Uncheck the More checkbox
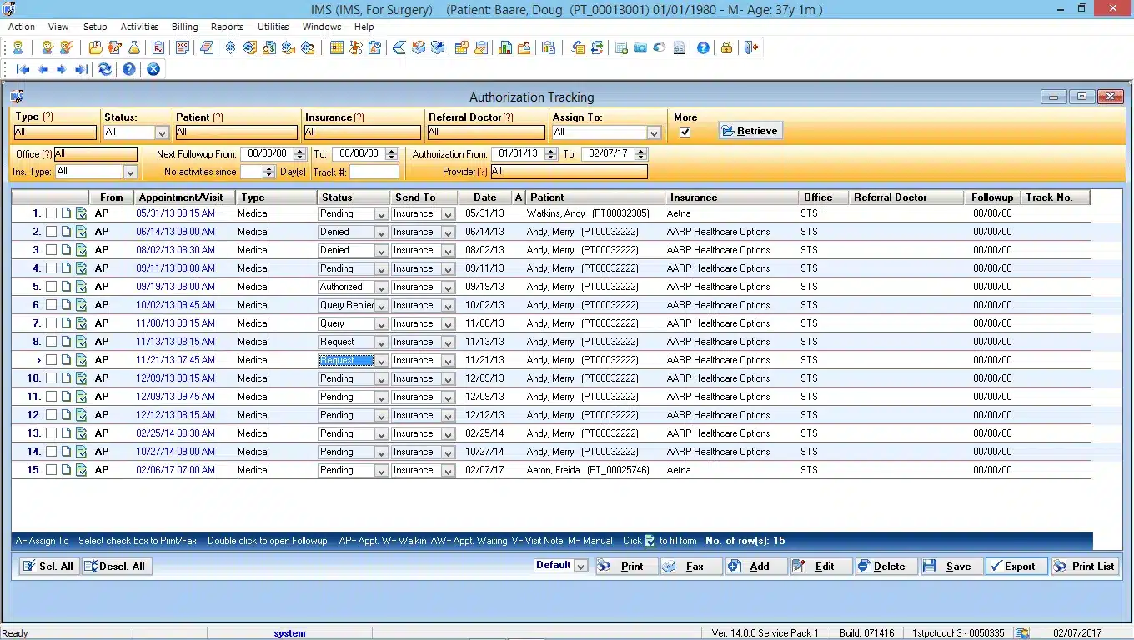The width and height of the screenshot is (1134, 640). [685, 132]
